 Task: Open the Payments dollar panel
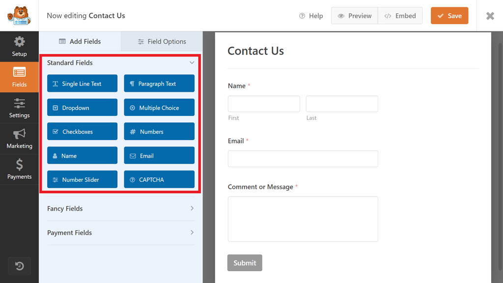point(19,169)
